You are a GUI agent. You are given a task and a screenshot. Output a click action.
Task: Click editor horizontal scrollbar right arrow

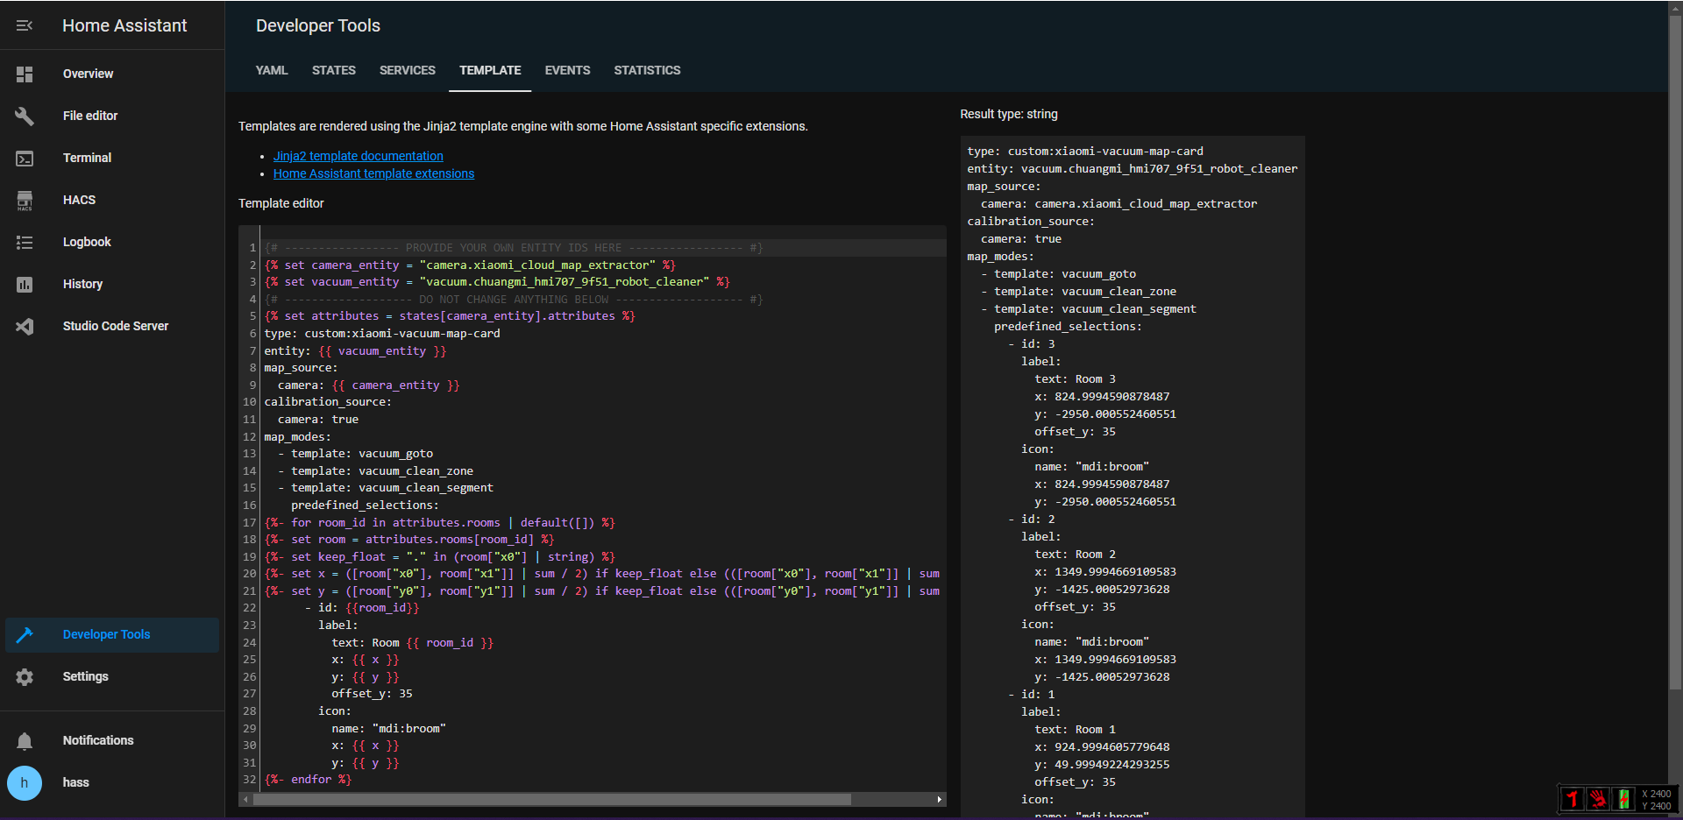click(x=940, y=799)
